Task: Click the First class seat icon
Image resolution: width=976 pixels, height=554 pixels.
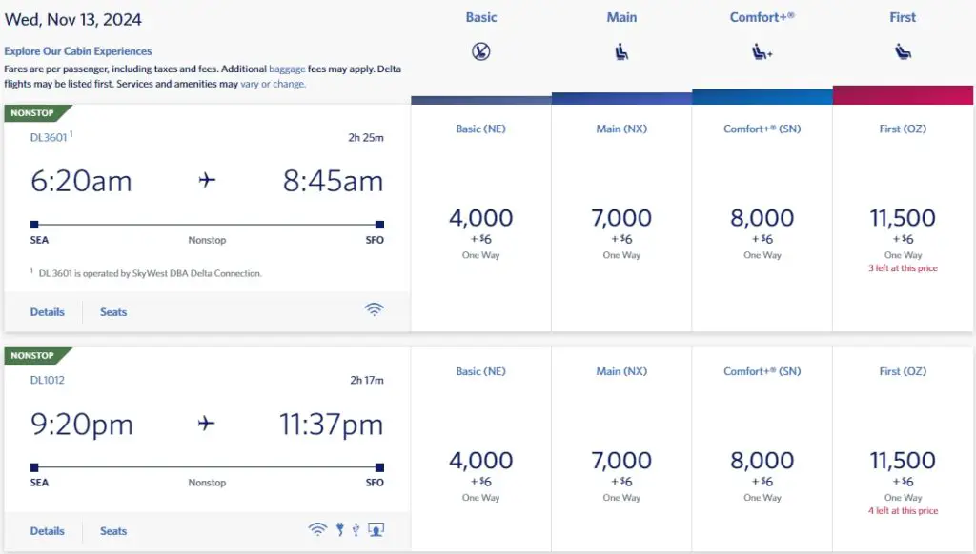Action: (903, 52)
